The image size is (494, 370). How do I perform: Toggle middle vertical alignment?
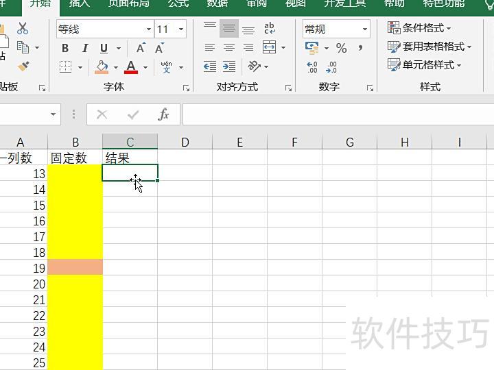pos(229,28)
